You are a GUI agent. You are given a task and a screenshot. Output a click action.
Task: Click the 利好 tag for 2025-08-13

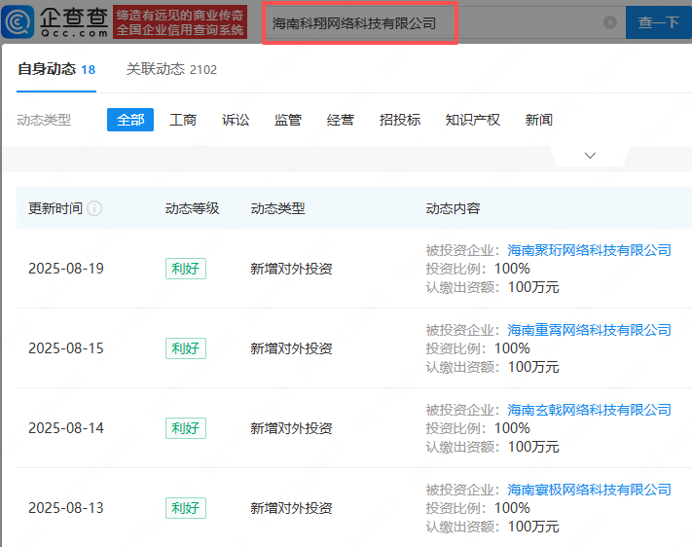click(185, 508)
